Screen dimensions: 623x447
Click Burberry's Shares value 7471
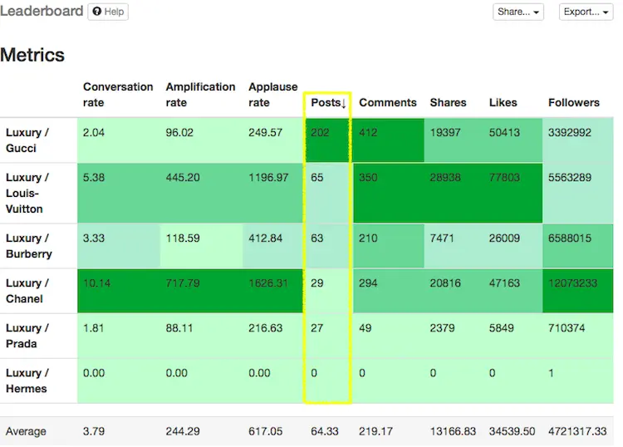[442, 238]
